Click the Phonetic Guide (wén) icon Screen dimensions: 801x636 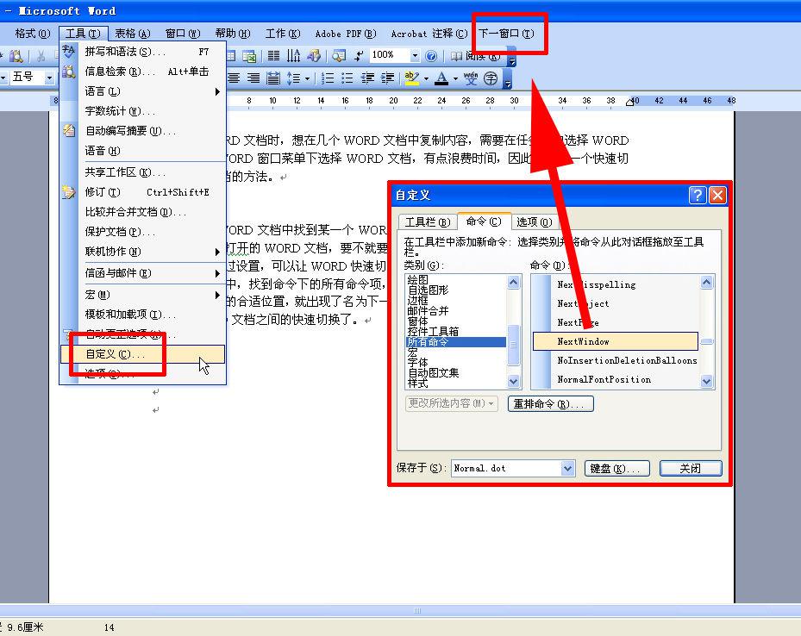[x=471, y=78]
